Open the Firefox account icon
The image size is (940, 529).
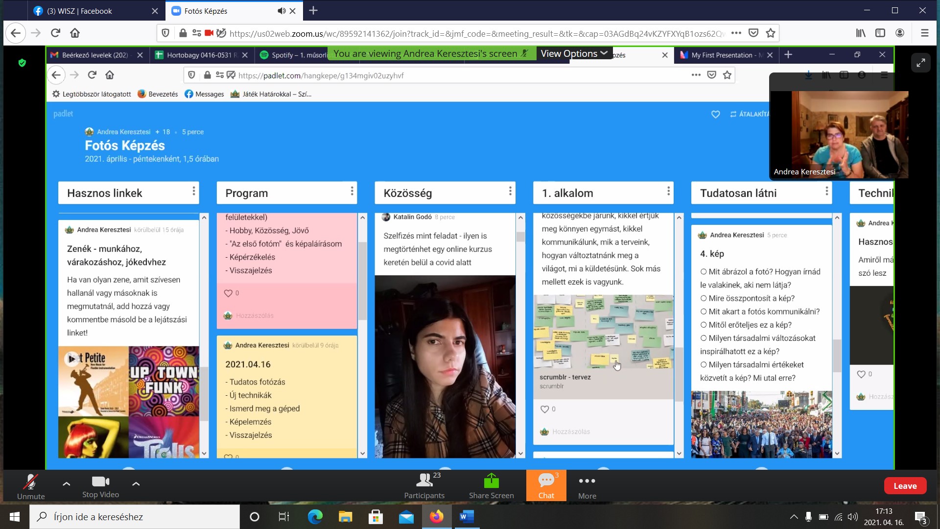tap(900, 33)
